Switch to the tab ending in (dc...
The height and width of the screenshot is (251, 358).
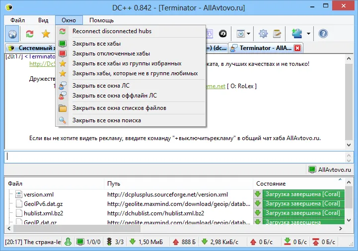tap(217, 48)
